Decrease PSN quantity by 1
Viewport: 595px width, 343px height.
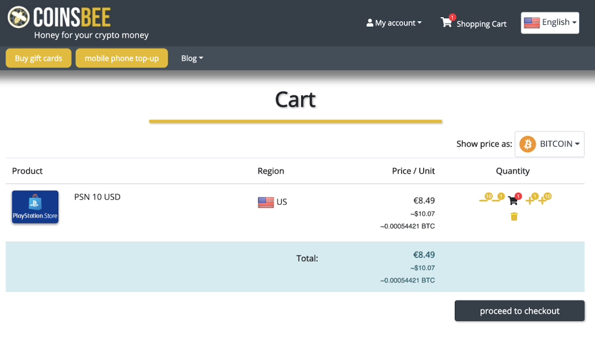point(497,199)
